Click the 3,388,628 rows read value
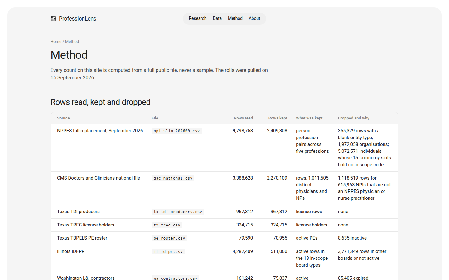The width and height of the screenshot is (449, 280). coord(243,178)
